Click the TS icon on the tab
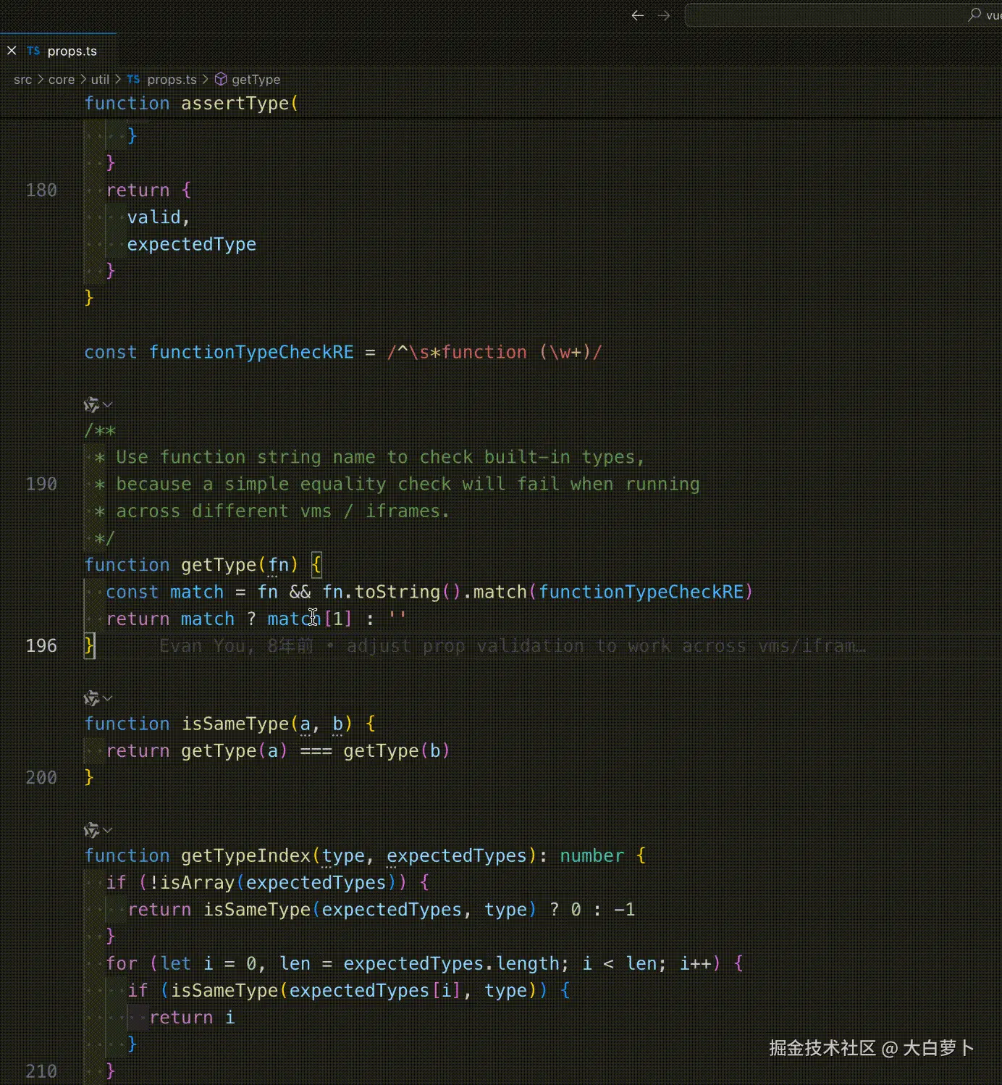This screenshot has height=1085, width=1002. [x=33, y=51]
